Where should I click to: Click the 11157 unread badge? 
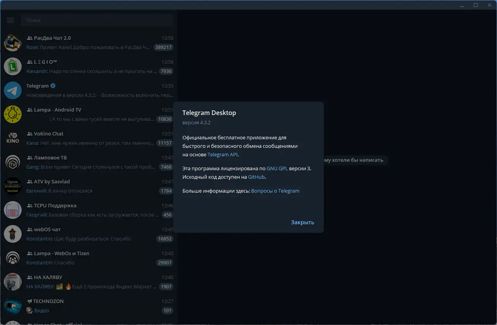[x=165, y=143]
